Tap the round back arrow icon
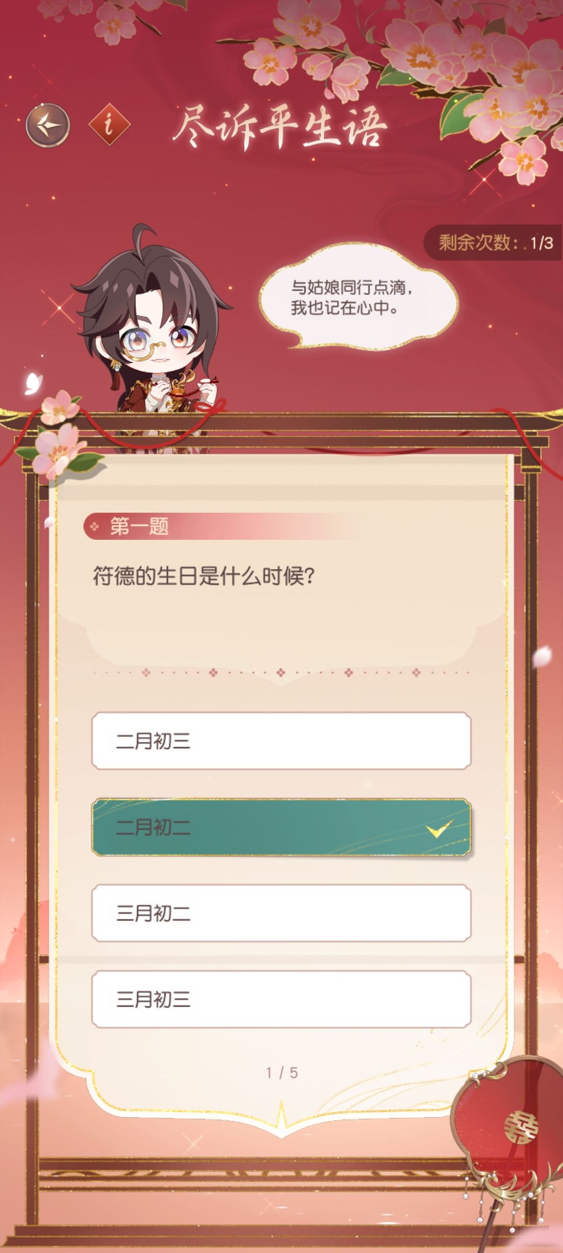The width and height of the screenshot is (563, 1253). [x=48, y=125]
